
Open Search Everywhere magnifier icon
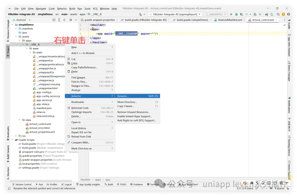(x=278, y=14)
